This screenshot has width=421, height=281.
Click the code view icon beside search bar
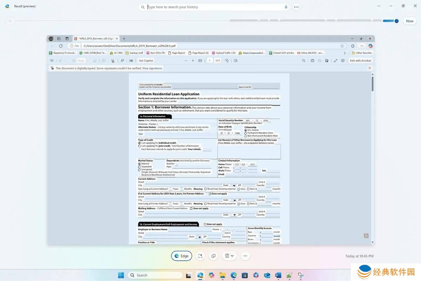296,7
